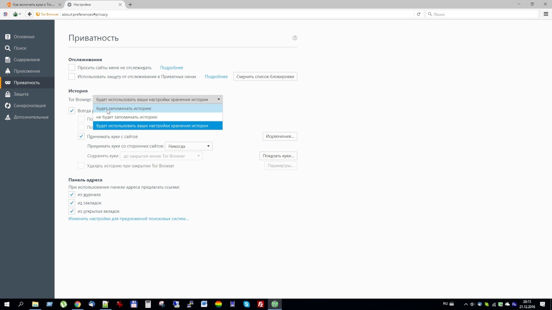Choose будет запоминать историю option
Viewport: 552px width, 310px height.
tap(158, 108)
